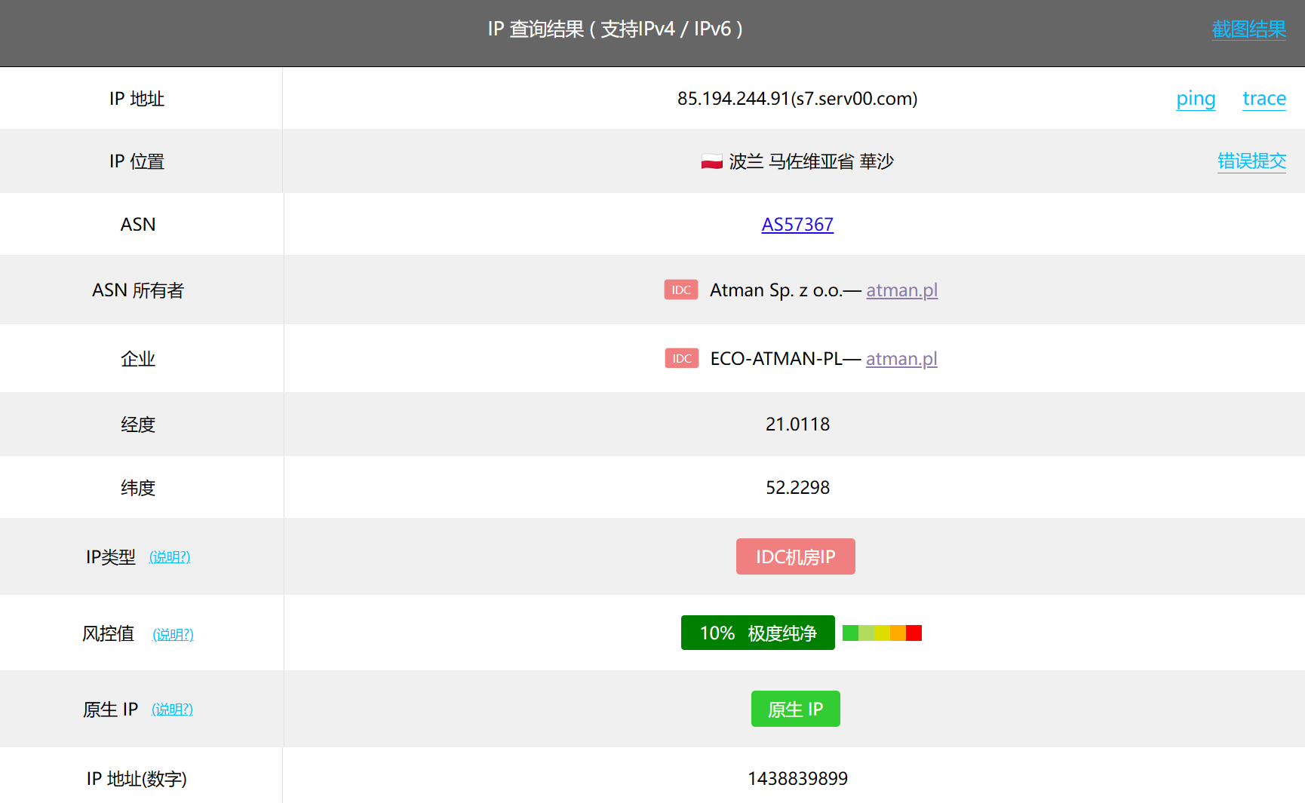Click the IDC badge beside ECO-ATMAN-PL
The width and height of the screenshot is (1305, 803).
coord(681,359)
